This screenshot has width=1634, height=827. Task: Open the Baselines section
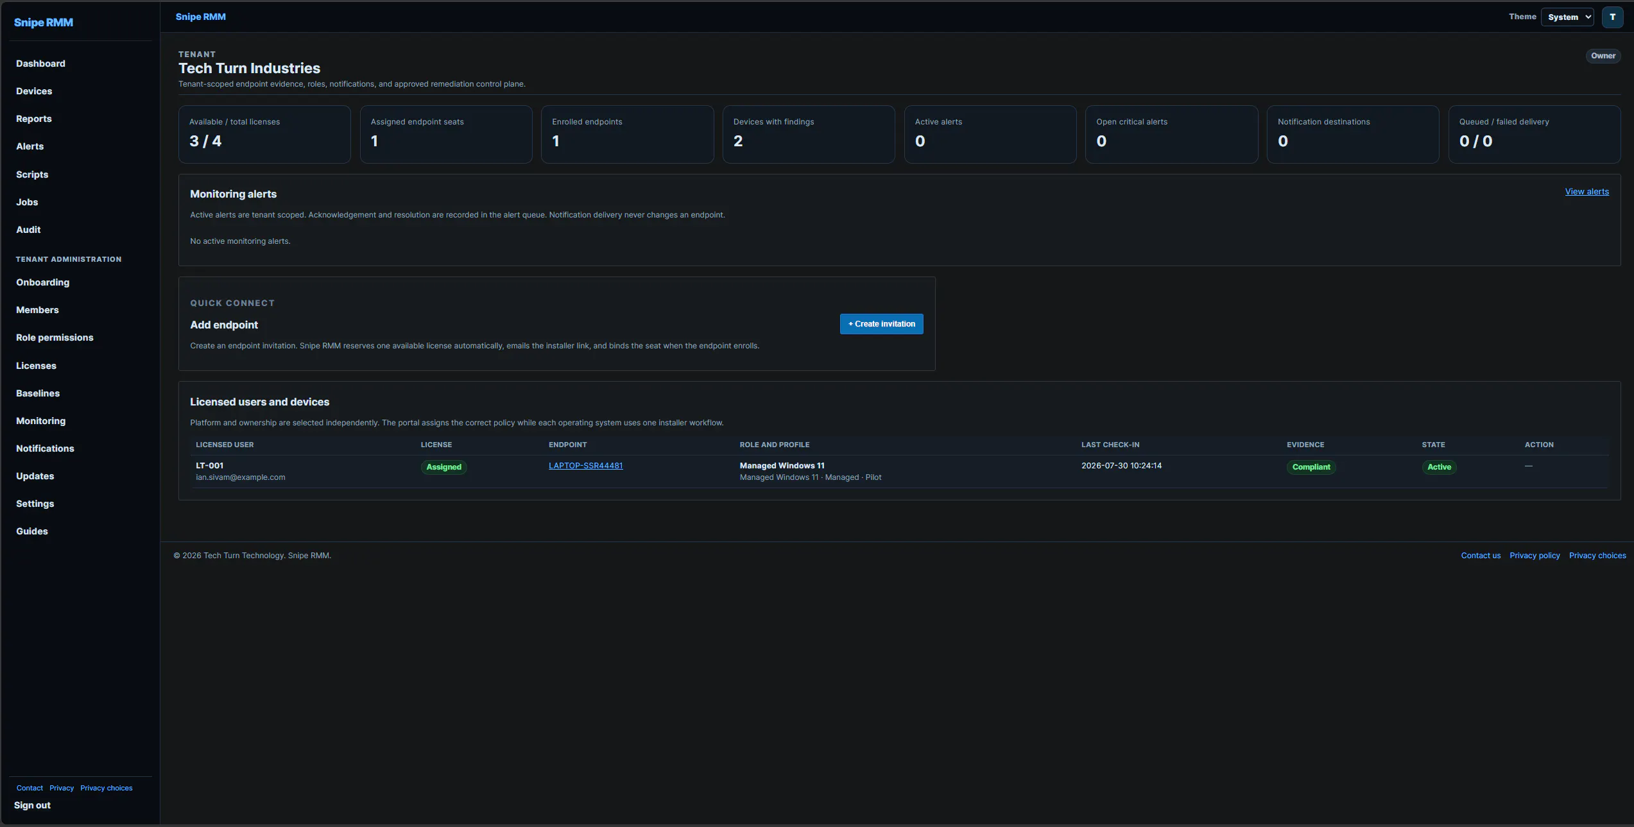coord(38,393)
